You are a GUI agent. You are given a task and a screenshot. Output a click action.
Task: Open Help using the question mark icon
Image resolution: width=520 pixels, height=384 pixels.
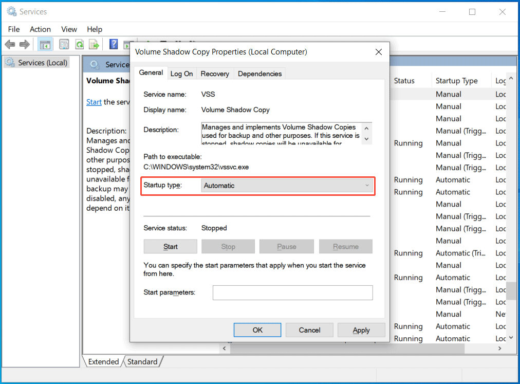click(x=113, y=44)
